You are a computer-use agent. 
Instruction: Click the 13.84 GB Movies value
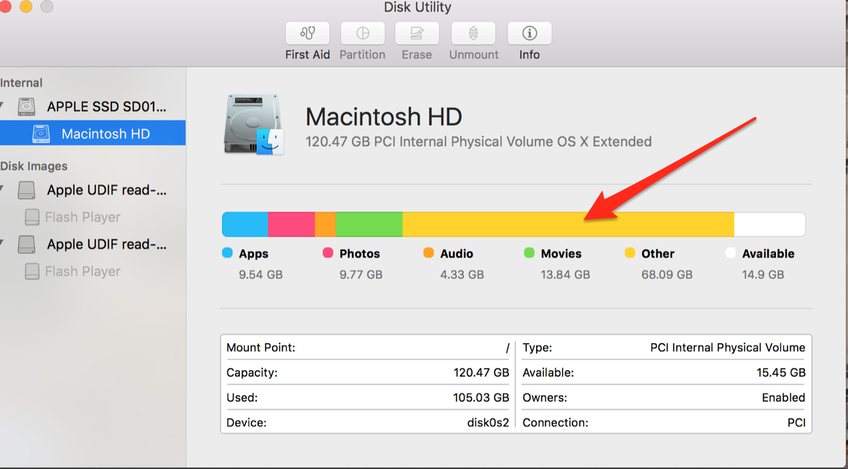566,274
